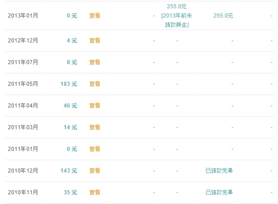Click 已請款完畢 status for 2010年11月

[219, 192]
